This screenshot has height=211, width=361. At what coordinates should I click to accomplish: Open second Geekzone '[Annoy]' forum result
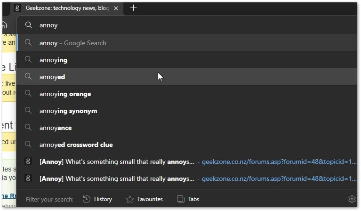coord(186,179)
